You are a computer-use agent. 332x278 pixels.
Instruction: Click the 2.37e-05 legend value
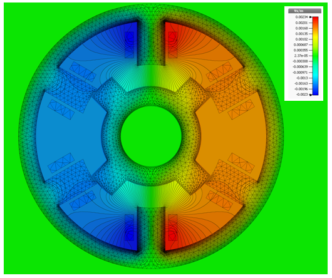301,56
